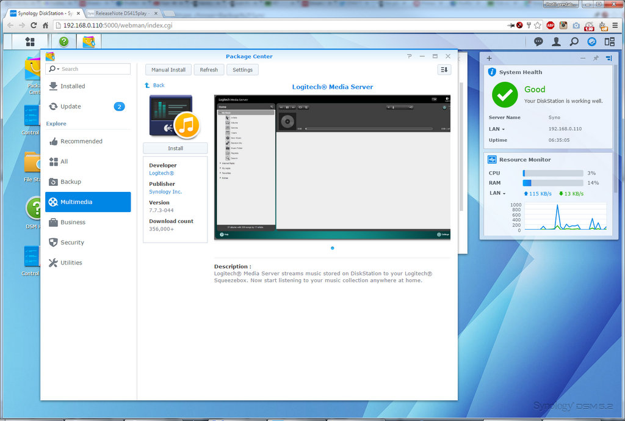Screen dimensions: 625x421
Task: Click the Adblock Plus extension icon
Action: pyautogui.click(x=551, y=26)
